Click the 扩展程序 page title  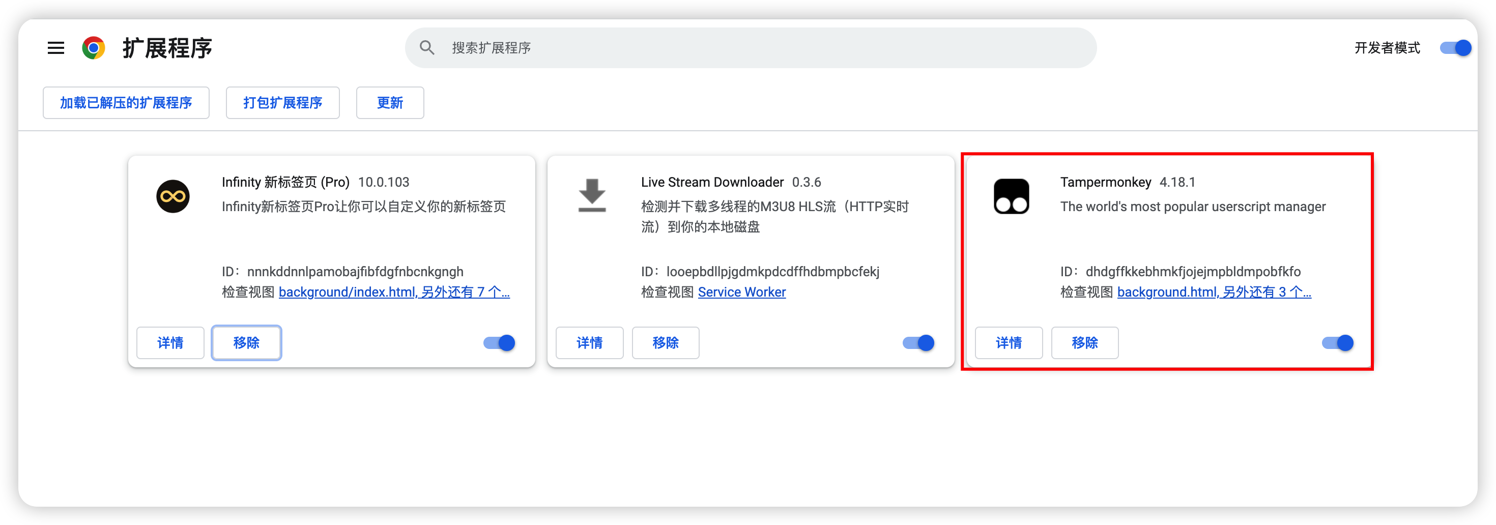coord(167,48)
